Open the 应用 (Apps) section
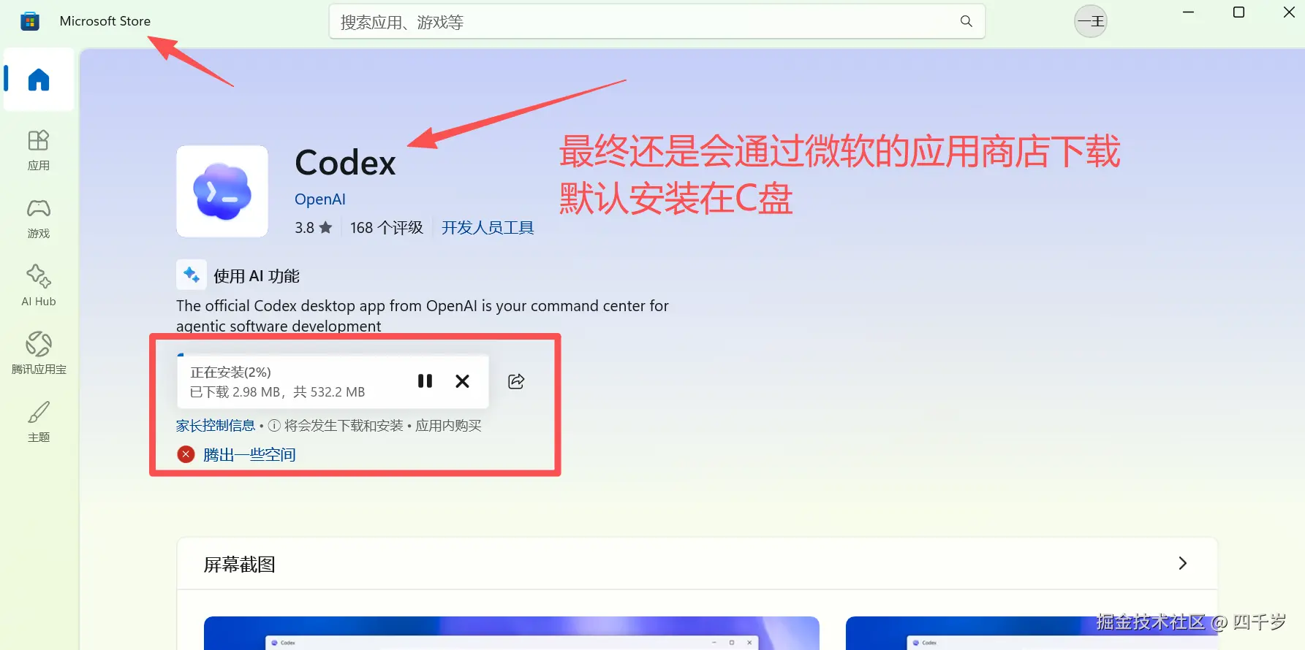 (39, 150)
